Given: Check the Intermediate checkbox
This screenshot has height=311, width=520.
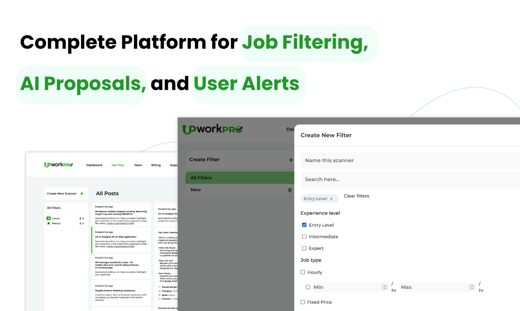Looking at the screenshot, I should (304, 237).
